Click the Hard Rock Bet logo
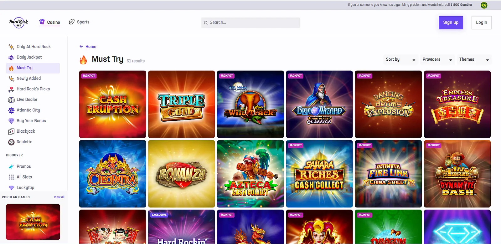Image resolution: width=501 pixels, height=244 pixels. (x=18, y=23)
